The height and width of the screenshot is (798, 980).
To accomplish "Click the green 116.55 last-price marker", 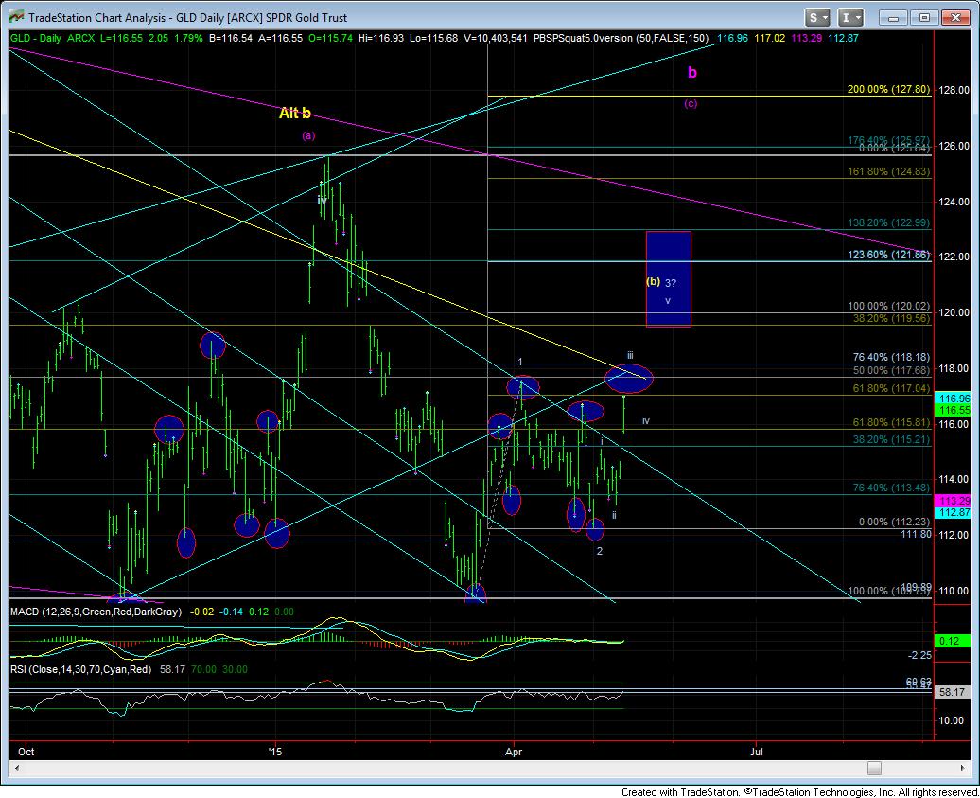I will 953,410.
